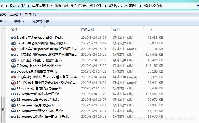Expand the arrow after 百度云资料 in address bar
This screenshot has width=199, height=123.
pyautogui.click(x=52, y=6)
